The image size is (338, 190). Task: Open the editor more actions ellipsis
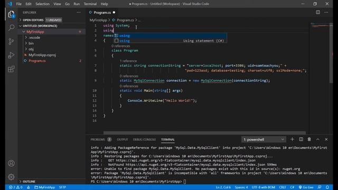(326, 12)
